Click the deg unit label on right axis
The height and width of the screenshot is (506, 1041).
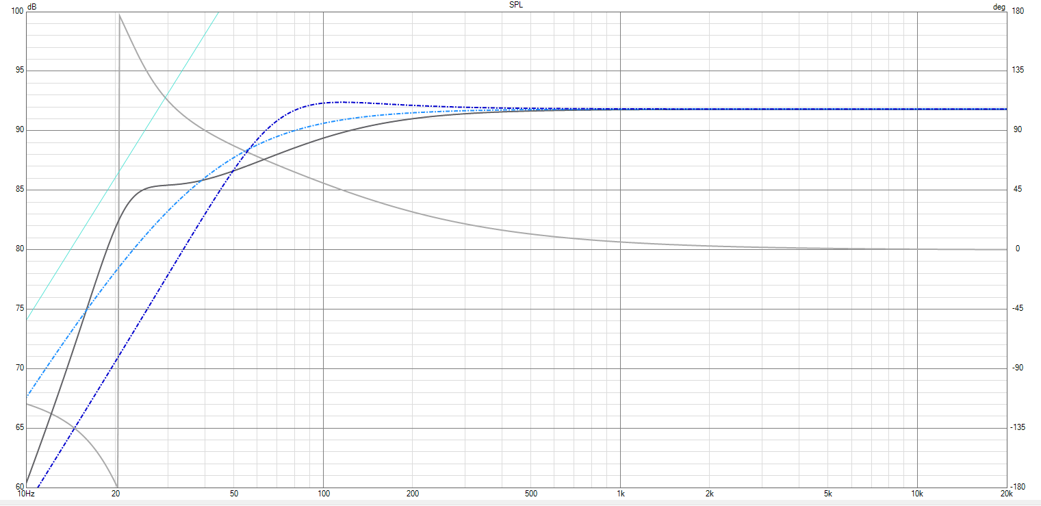[999, 6]
